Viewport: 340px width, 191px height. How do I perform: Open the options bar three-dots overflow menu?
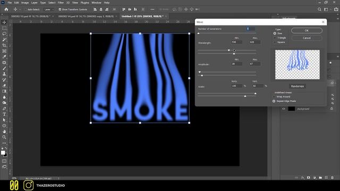152,10
